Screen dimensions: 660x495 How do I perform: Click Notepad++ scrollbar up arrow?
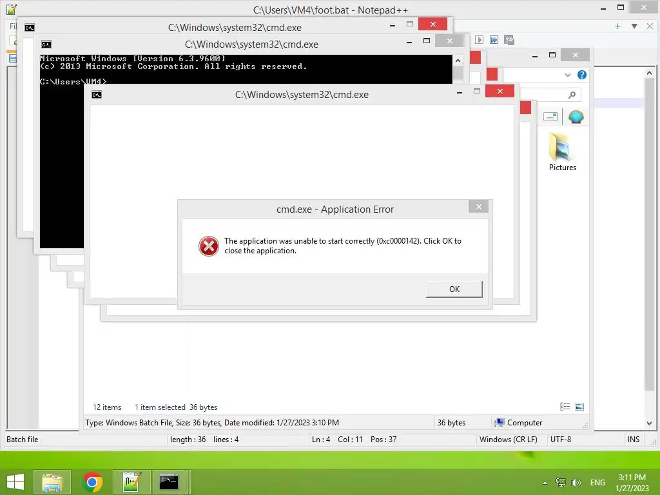click(x=649, y=73)
